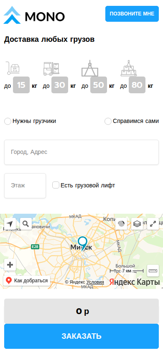Toggle map traffic indicator icon
Screen dimensions: 163x353
point(121,224)
